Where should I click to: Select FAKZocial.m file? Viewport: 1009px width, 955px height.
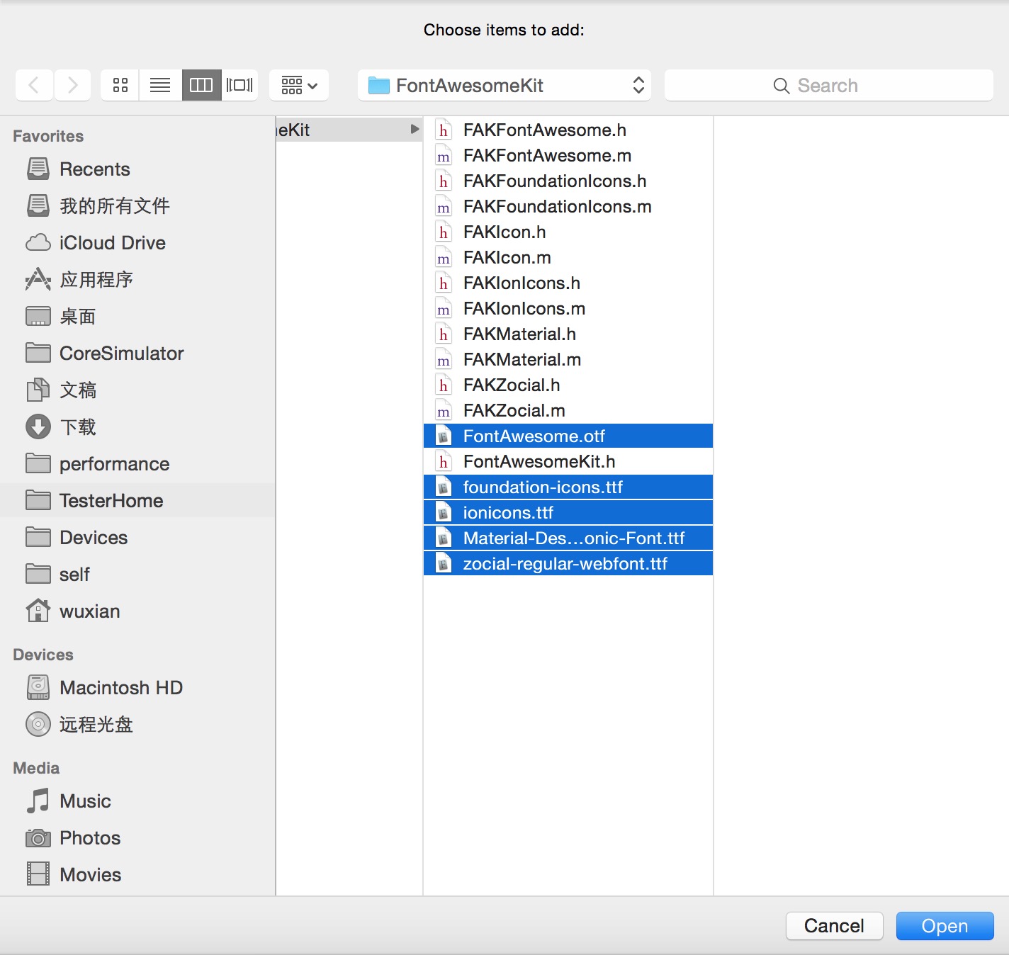(568, 411)
